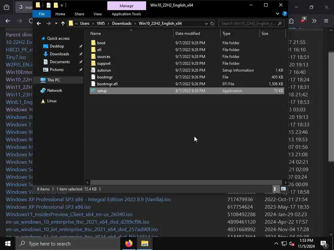Screen dimensions: 334x250
Task: Sort by the Size column header
Action: [x=265, y=34]
